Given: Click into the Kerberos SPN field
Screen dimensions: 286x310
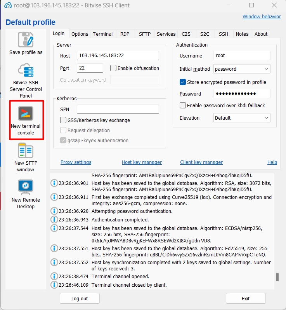Looking at the screenshot, I should click(118, 109).
